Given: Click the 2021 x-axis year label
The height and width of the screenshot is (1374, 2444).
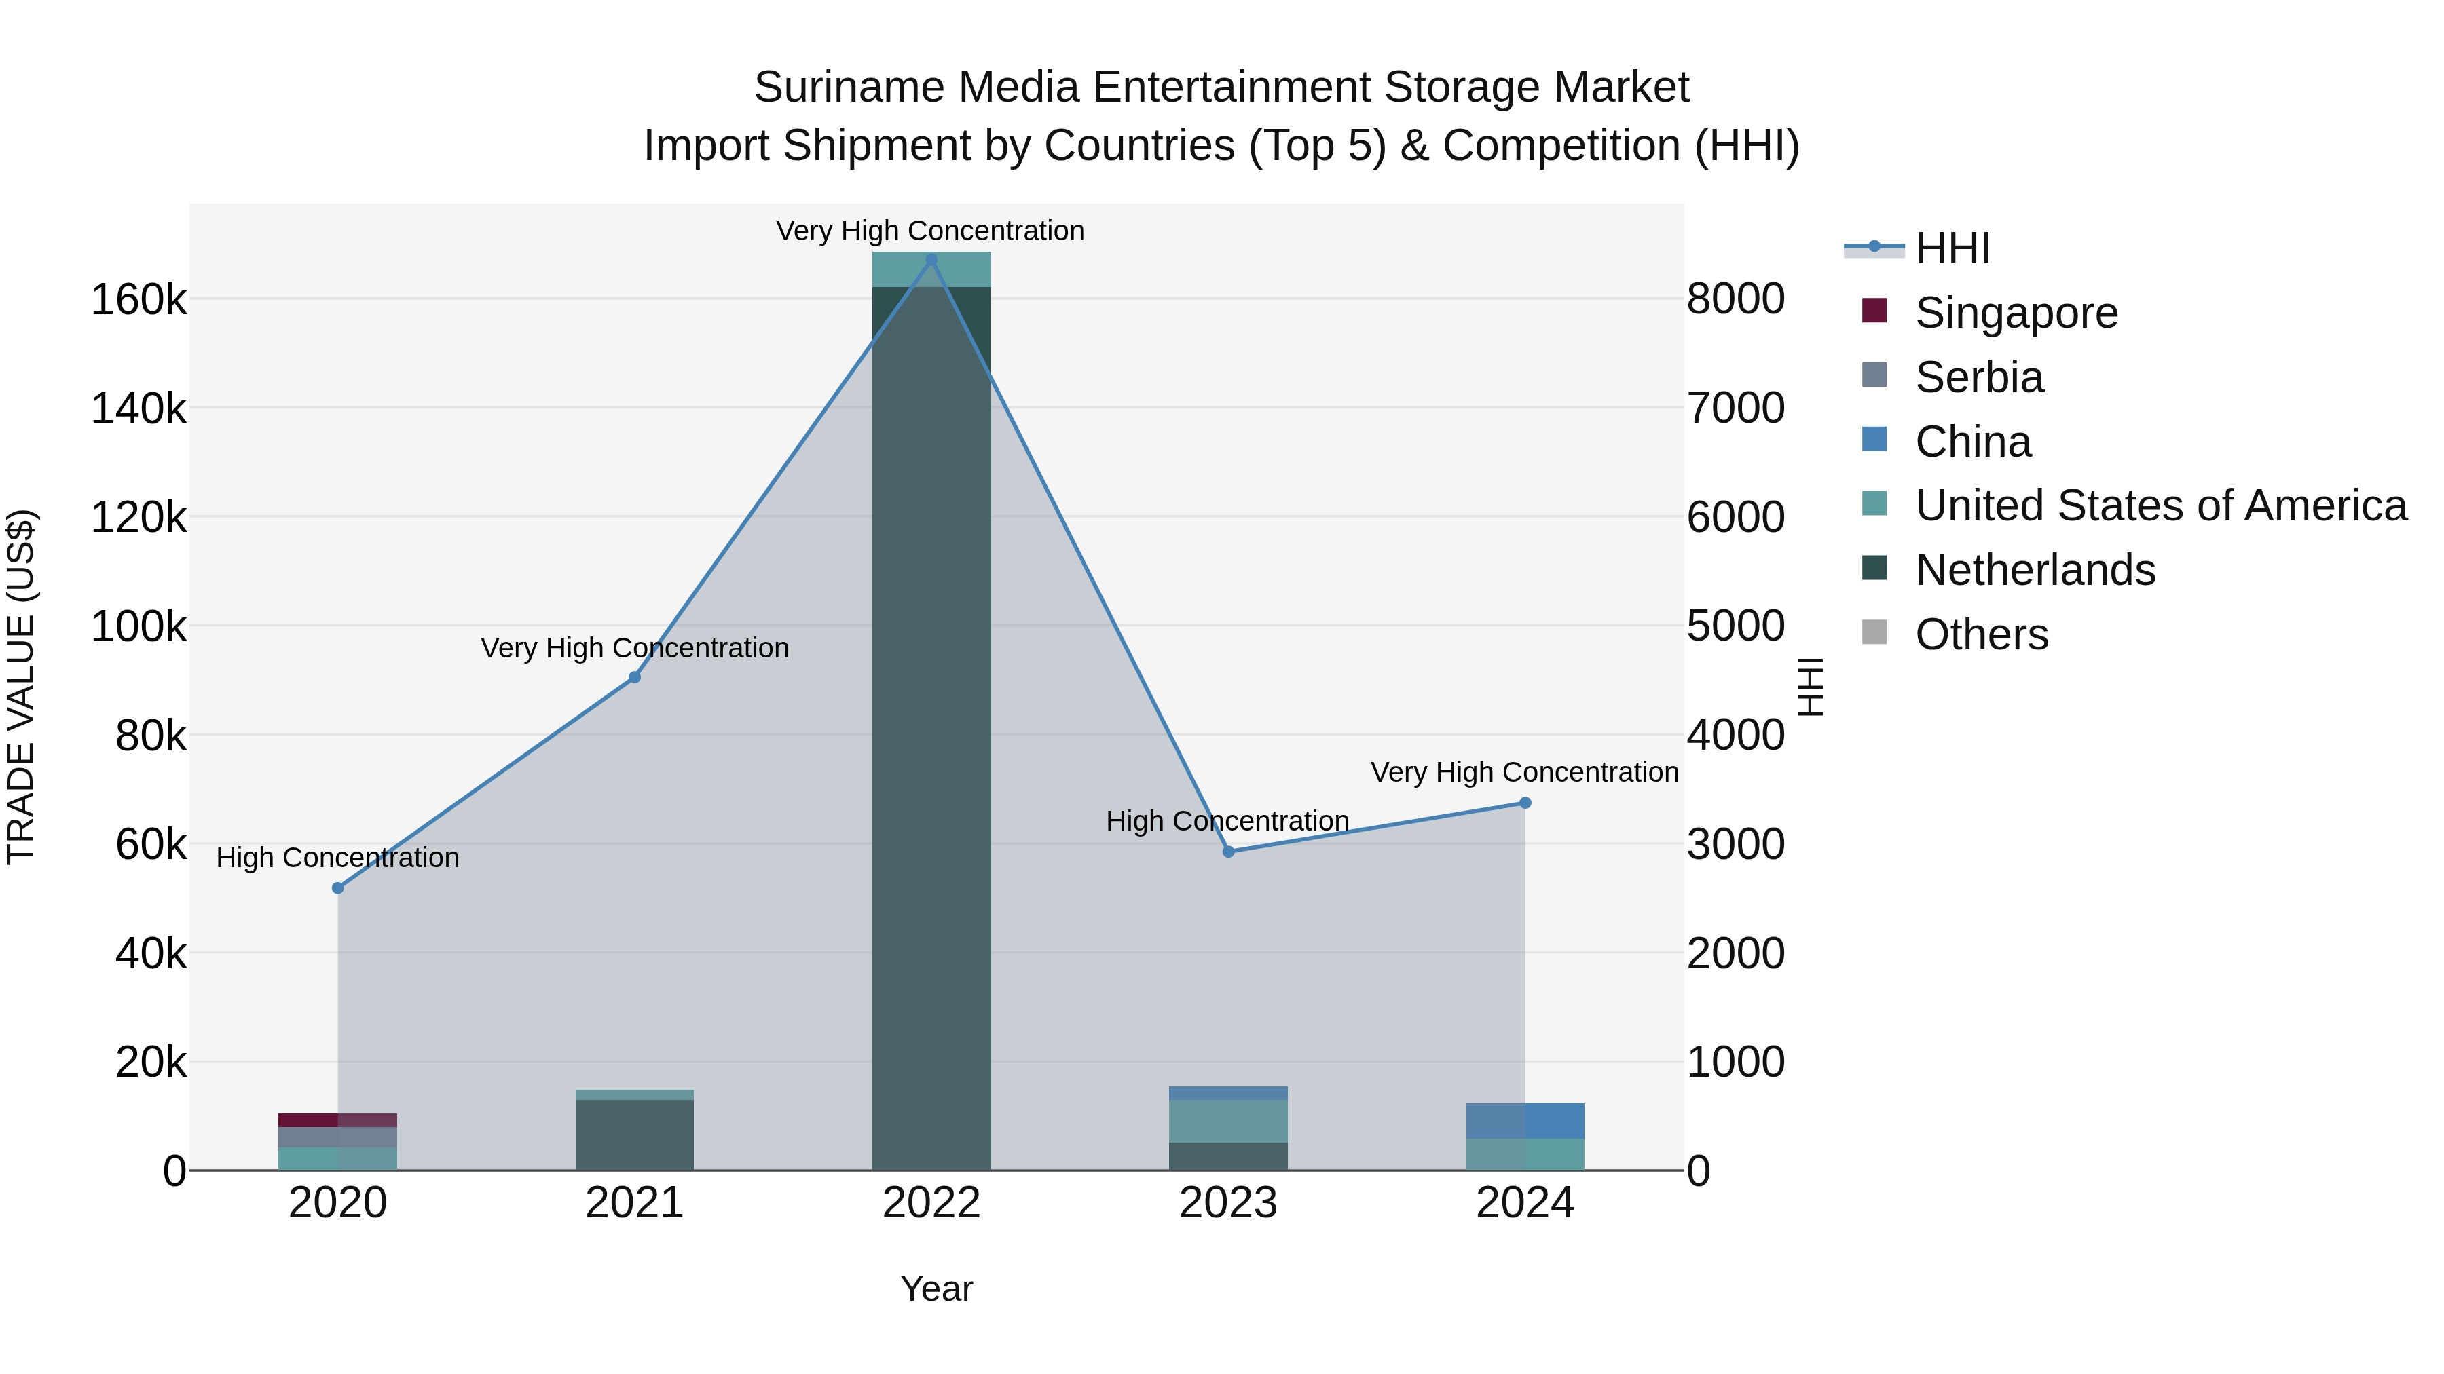Looking at the screenshot, I should (635, 1203).
